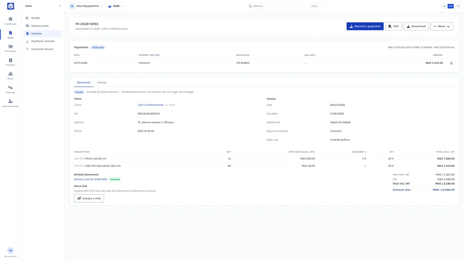This screenshot has height=261, width=464.
Task: Click the Partly paid status badge
Action: [98, 47]
